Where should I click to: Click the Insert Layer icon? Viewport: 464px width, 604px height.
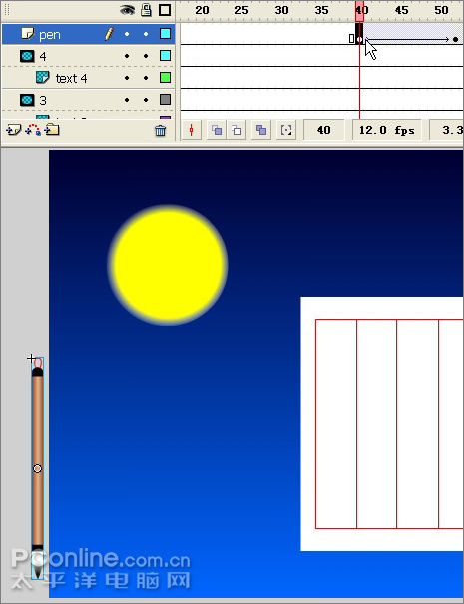pos(13,130)
